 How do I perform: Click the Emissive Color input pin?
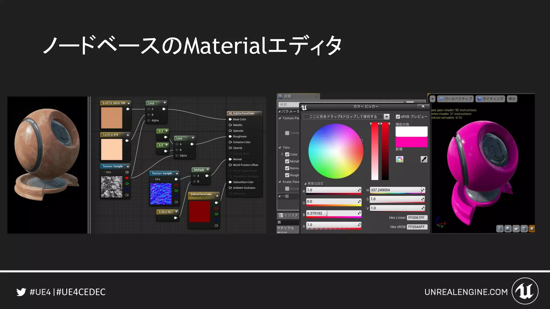tap(230, 142)
